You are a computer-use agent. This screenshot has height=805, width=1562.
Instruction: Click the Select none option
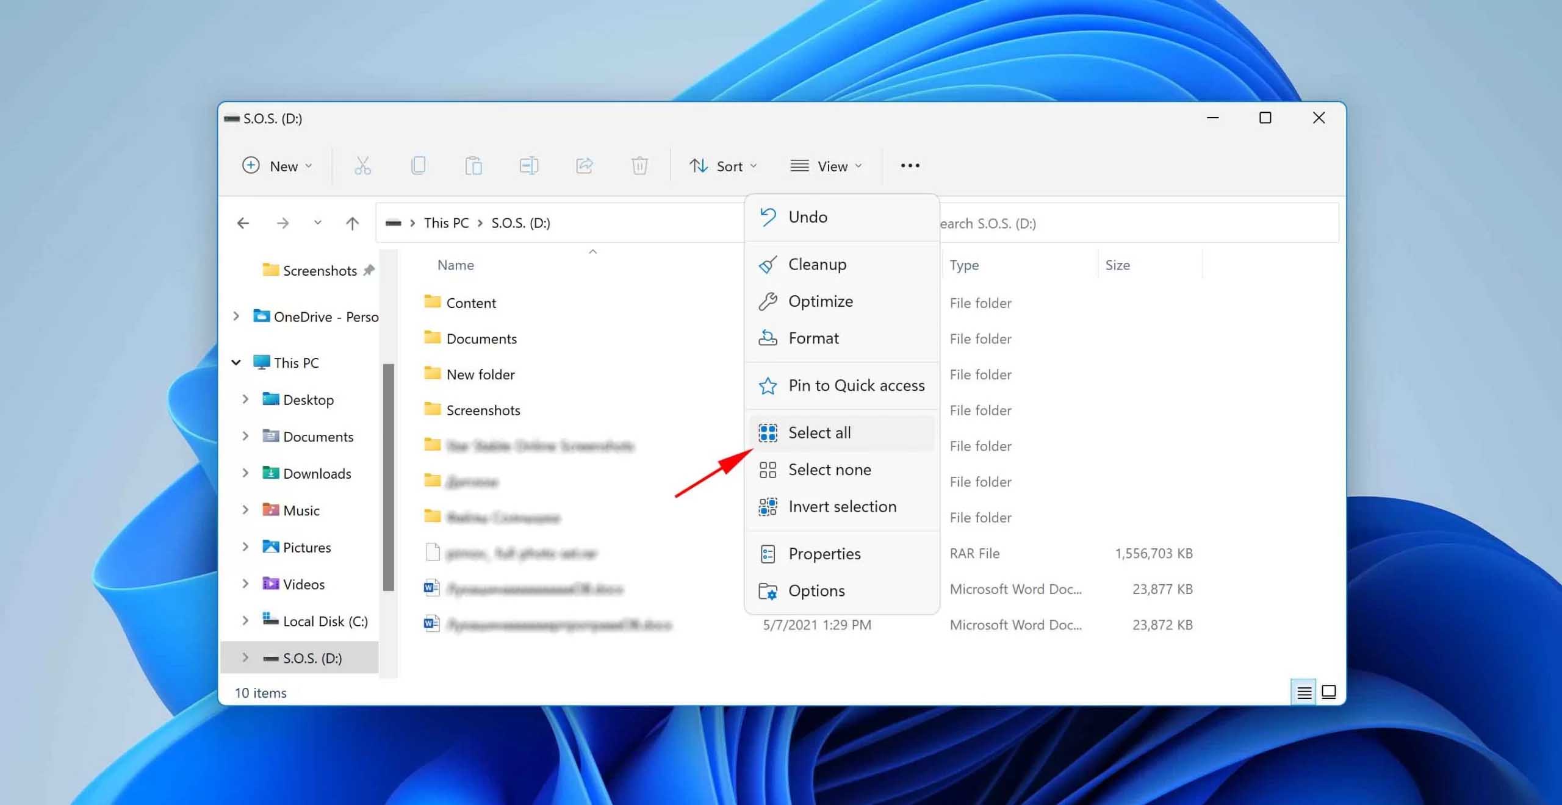coord(830,469)
